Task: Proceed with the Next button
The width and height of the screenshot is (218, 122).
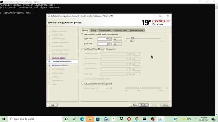Action: [144, 105]
